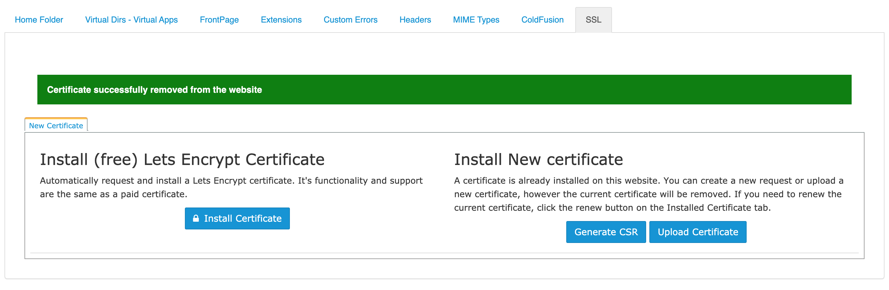
Task: Open the Home Folder tab
Action: [39, 20]
